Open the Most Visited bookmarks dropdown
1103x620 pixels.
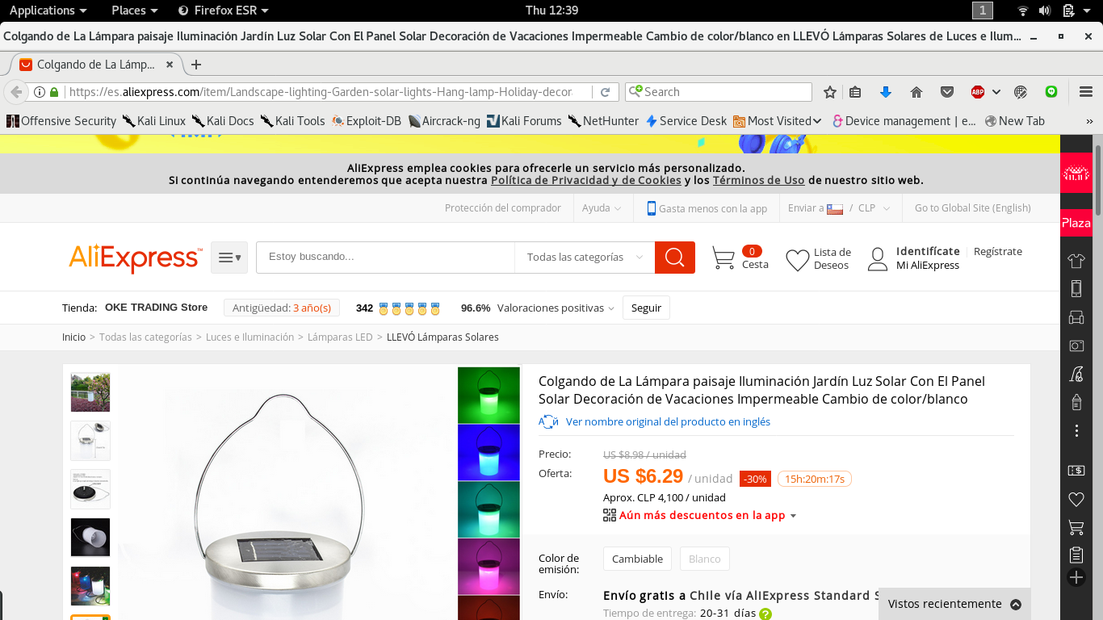(x=778, y=121)
